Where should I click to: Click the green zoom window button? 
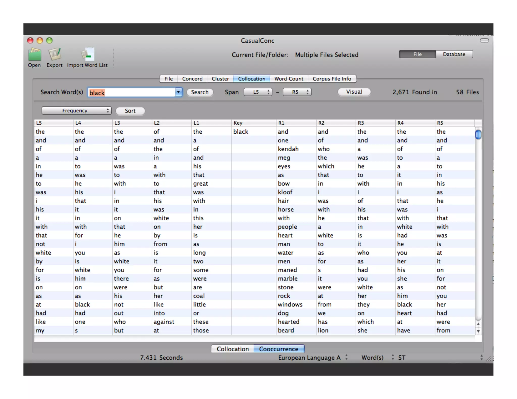coord(49,41)
